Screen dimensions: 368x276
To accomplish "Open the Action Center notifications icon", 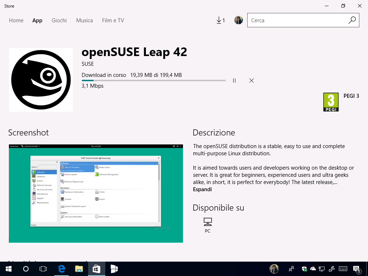I will tap(357, 269).
